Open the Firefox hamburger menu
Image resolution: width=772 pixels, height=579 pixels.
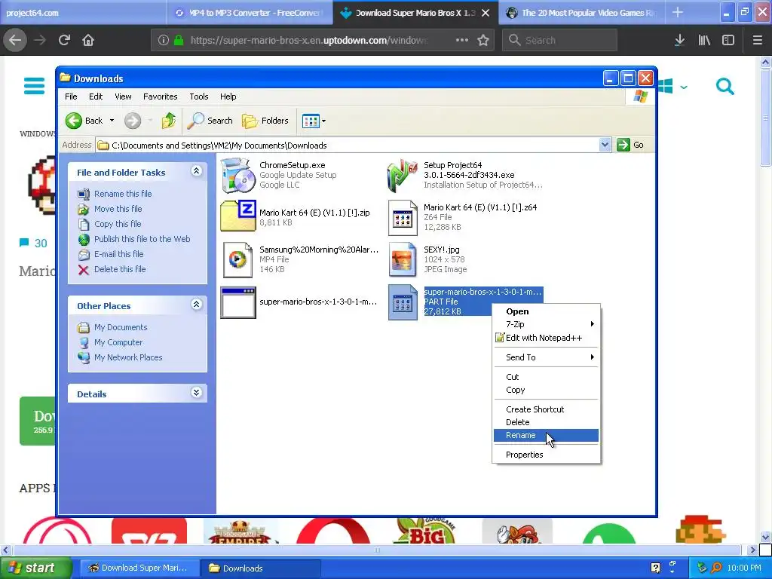coord(757,41)
